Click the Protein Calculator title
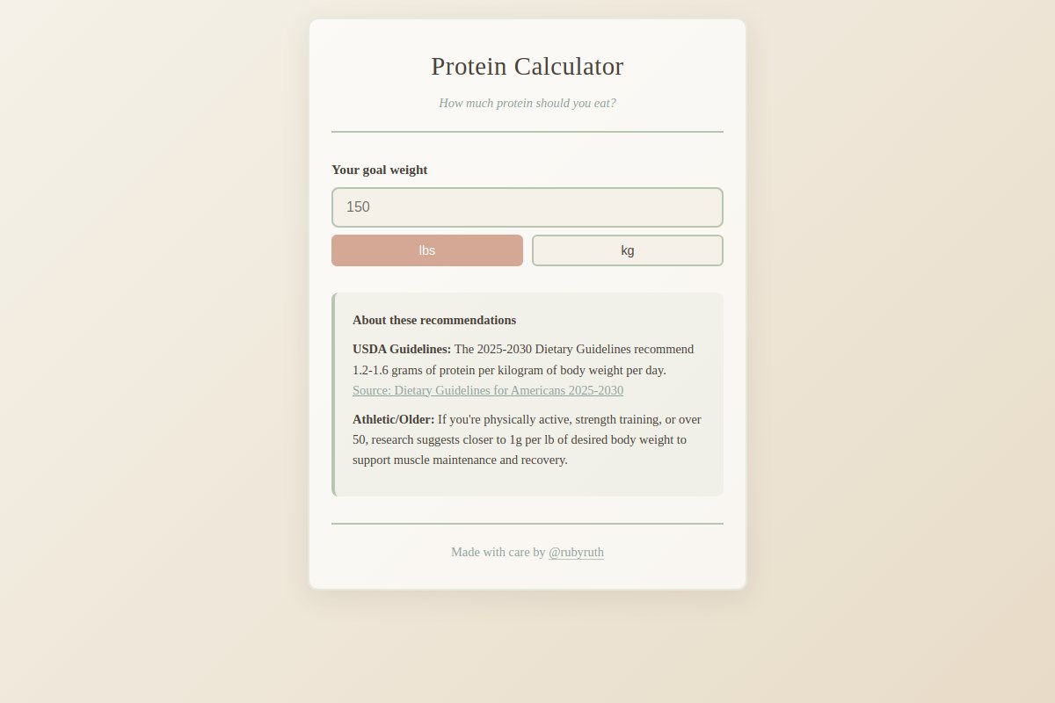This screenshot has height=703, width=1055. 527,66
